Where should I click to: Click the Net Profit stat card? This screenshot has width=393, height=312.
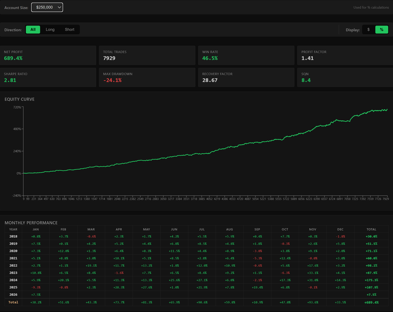(x=48, y=55)
